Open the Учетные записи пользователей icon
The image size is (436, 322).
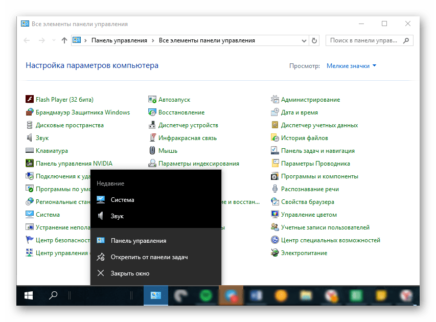[274, 227]
